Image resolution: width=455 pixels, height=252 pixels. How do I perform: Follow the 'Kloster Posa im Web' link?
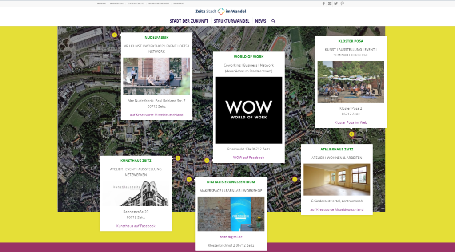coord(351,122)
